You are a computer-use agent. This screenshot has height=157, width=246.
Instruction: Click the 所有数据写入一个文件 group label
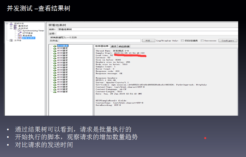coord(63,38)
